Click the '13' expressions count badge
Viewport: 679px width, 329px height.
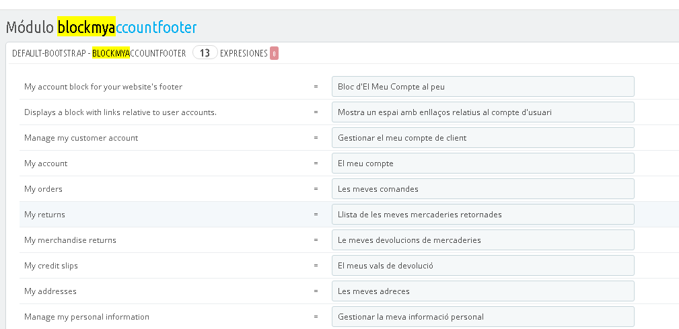pos(205,53)
